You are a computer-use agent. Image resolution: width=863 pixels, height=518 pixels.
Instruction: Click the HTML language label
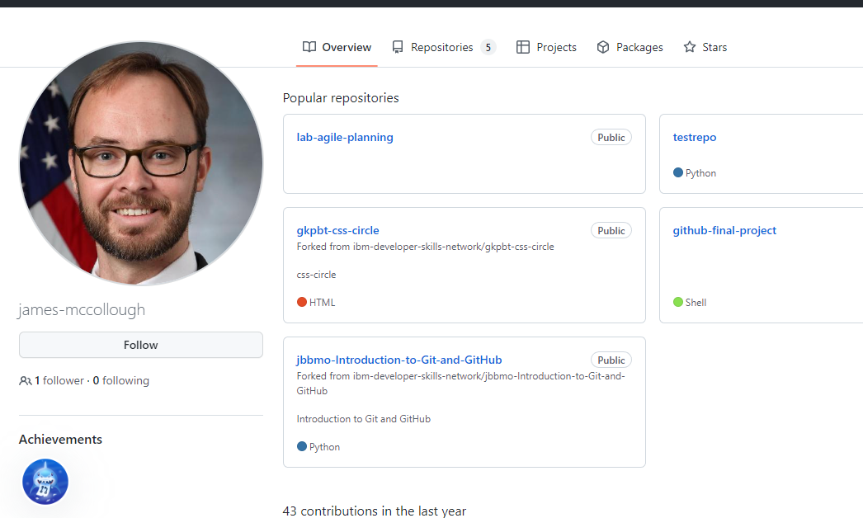tap(322, 302)
